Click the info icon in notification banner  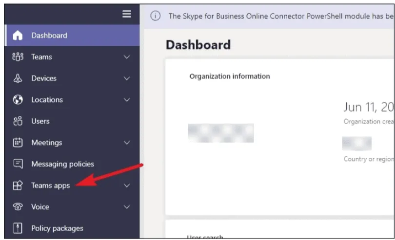pyautogui.click(x=155, y=16)
